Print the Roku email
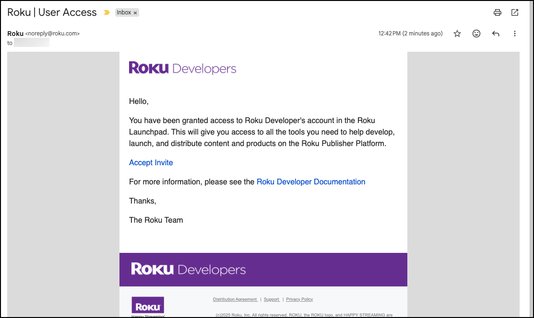This screenshot has height=318, width=534. (498, 12)
